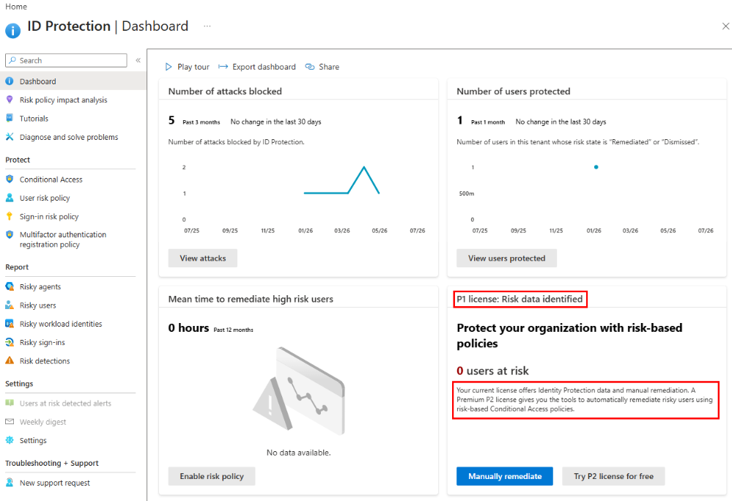This screenshot has width=732, height=501.
Task: Click the Risk policy impact analysis lightbulb icon
Action: coord(10,100)
